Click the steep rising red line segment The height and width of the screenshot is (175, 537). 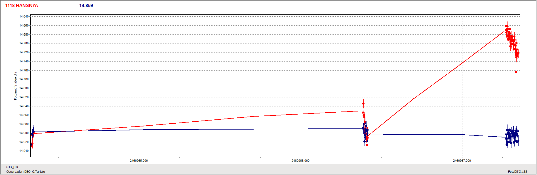[x=437, y=82]
